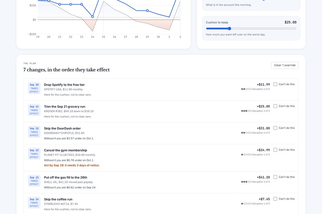The image size is (322, 214).
Task: Click the Sep 24 takes effect badge
Action: tap(34, 203)
